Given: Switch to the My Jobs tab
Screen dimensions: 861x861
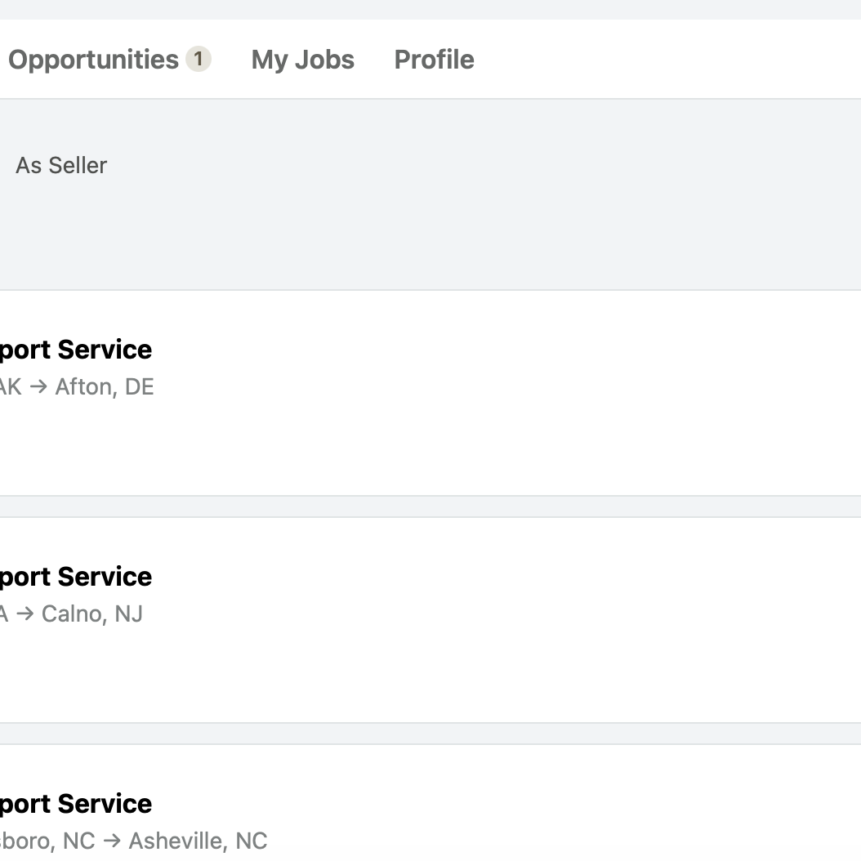Looking at the screenshot, I should point(302,60).
